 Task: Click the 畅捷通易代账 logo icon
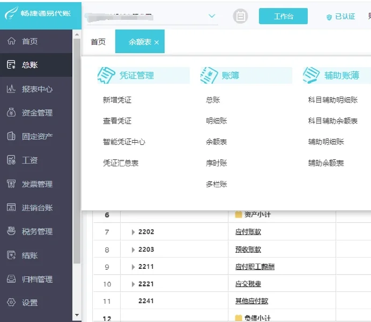[11, 13]
